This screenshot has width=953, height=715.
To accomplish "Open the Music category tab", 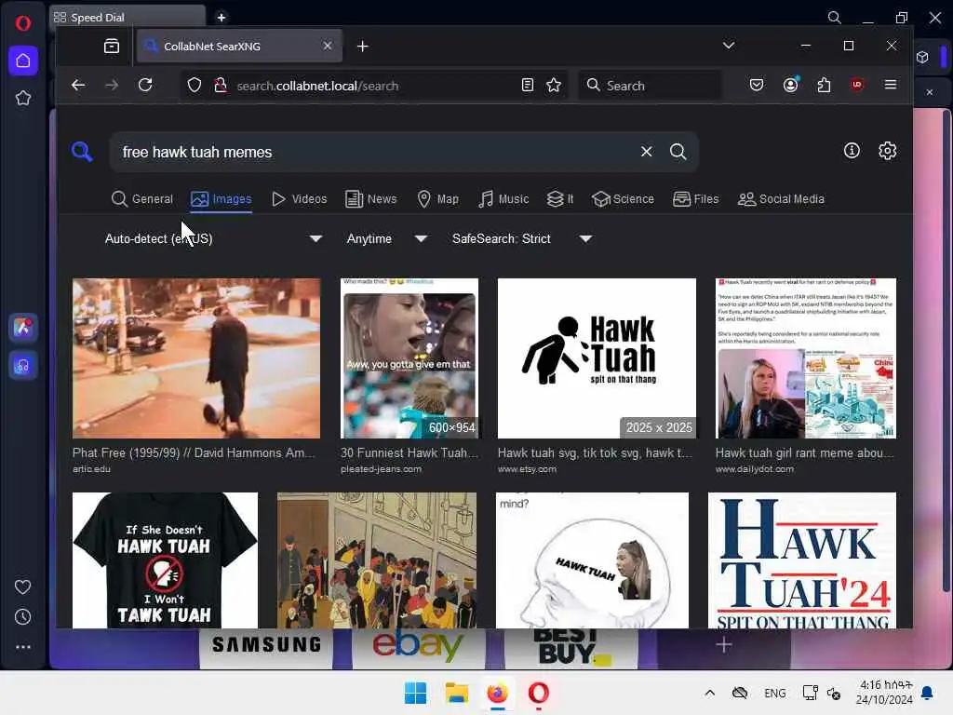I will [503, 199].
